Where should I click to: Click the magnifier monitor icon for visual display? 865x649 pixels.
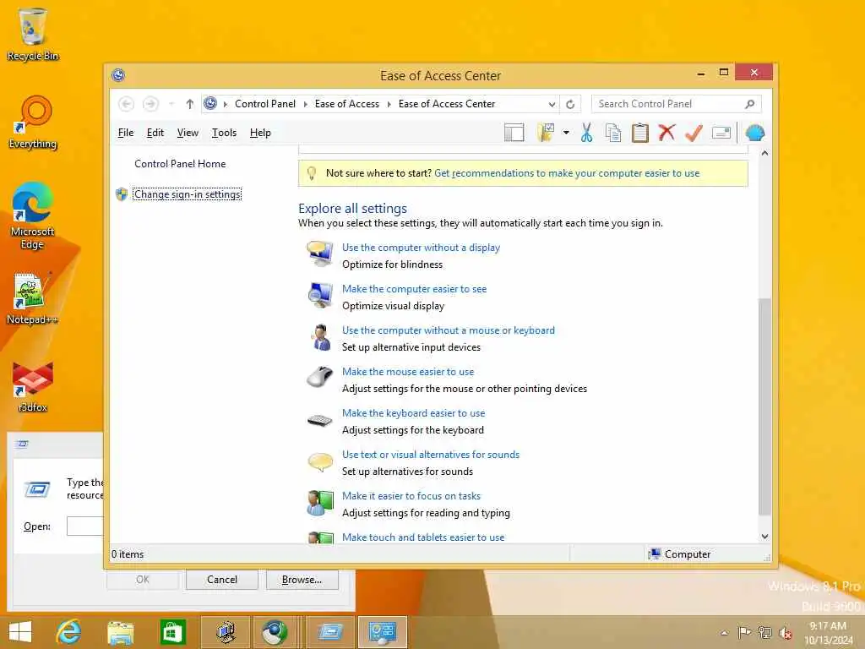point(320,295)
